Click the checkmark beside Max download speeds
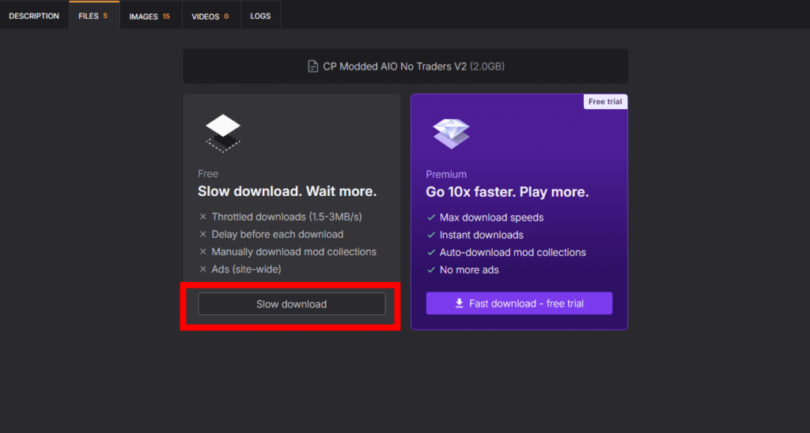This screenshot has height=433, width=810. (431, 217)
